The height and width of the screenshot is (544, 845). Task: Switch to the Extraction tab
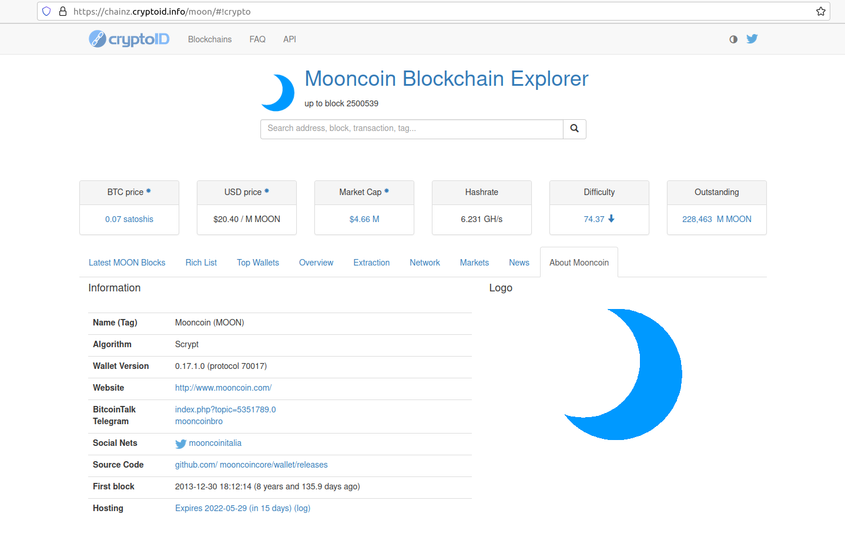click(371, 263)
